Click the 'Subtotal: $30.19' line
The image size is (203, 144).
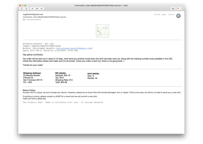[63, 75]
